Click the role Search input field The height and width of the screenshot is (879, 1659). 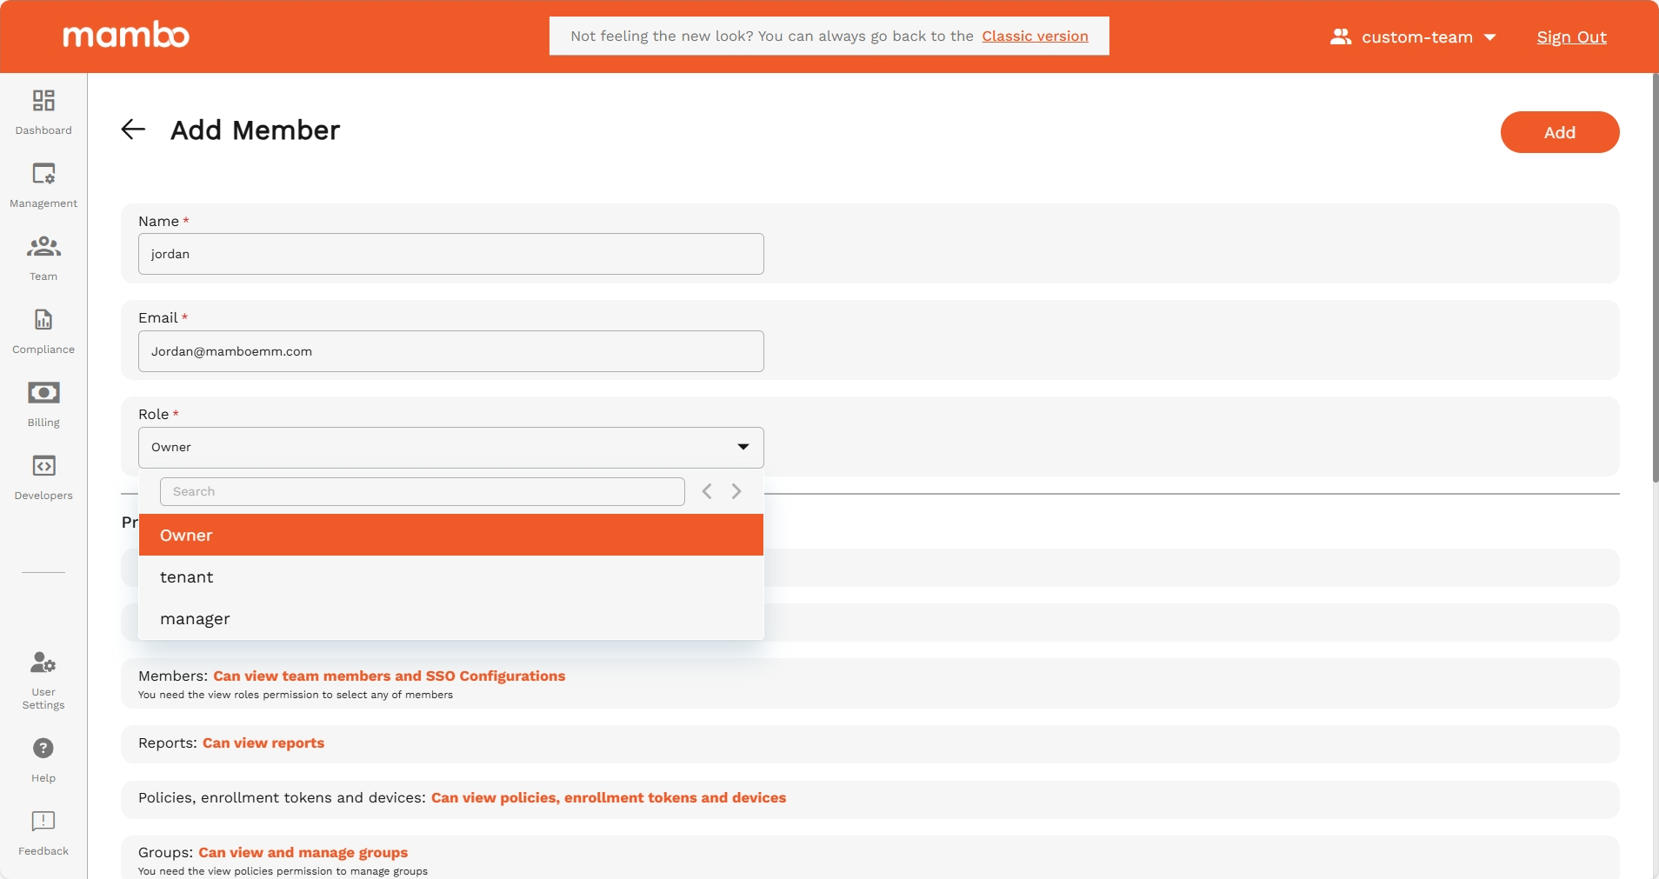point(422,491)
